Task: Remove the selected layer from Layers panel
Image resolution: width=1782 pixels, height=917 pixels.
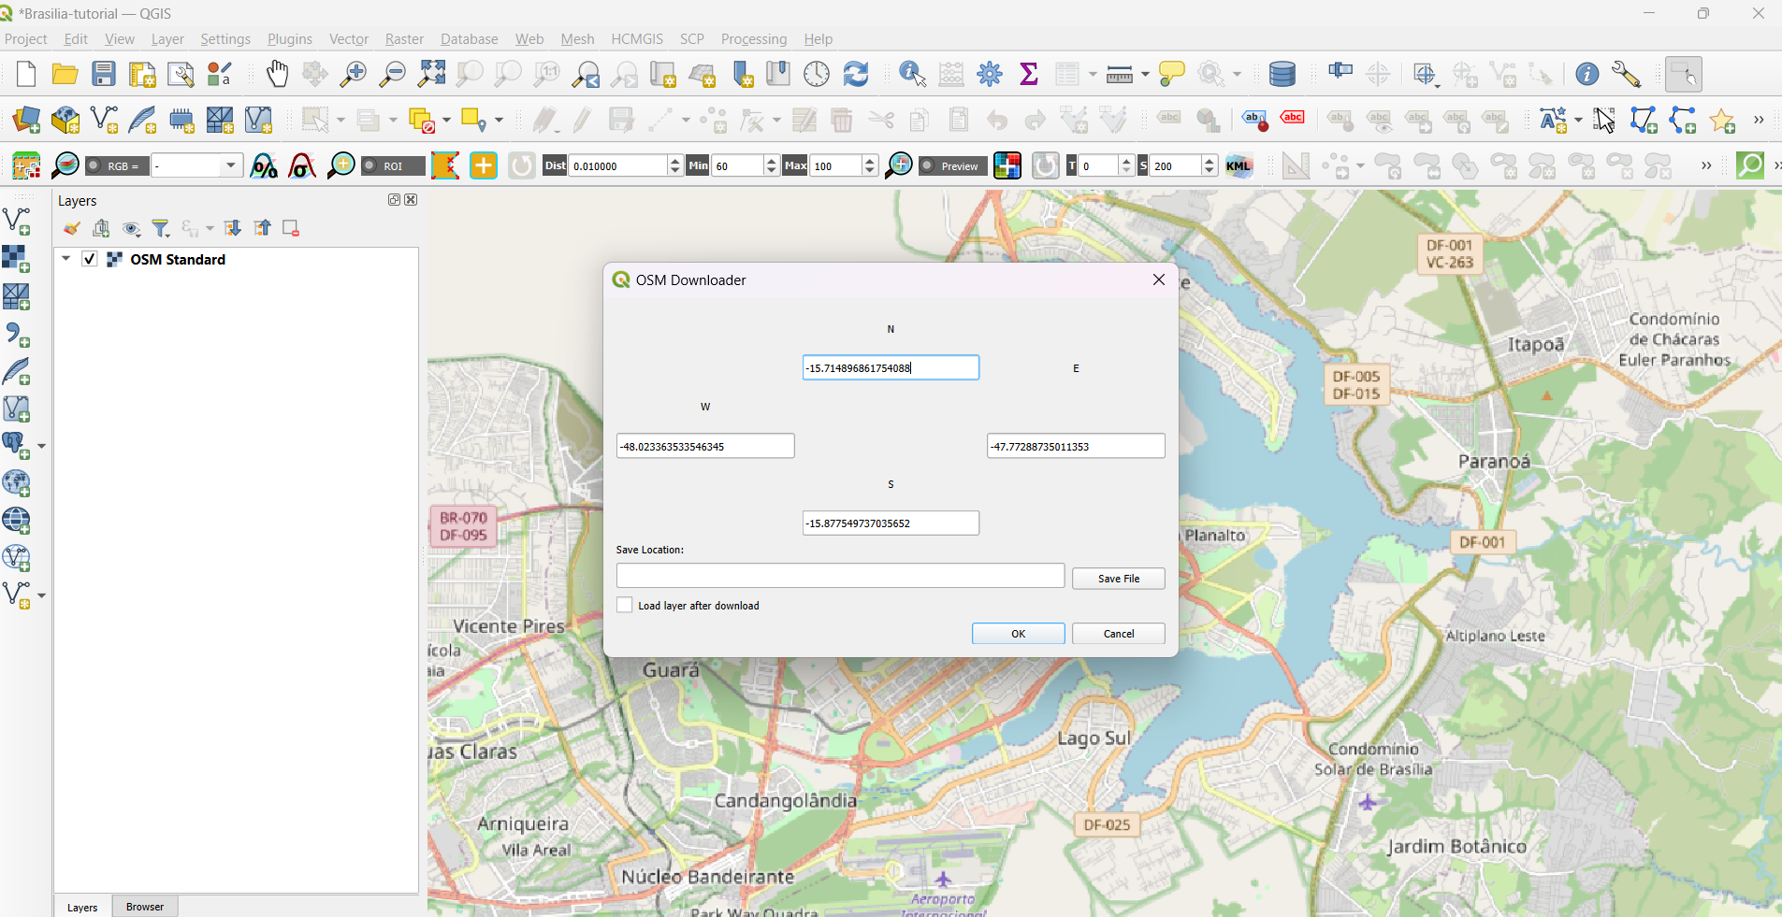Action: click(x=291, y=228)
